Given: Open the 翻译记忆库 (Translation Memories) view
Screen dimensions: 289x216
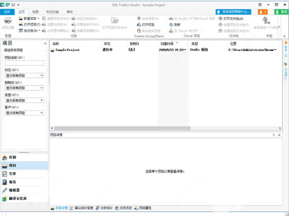Looking at the screenshot, I should pos(17,199).
